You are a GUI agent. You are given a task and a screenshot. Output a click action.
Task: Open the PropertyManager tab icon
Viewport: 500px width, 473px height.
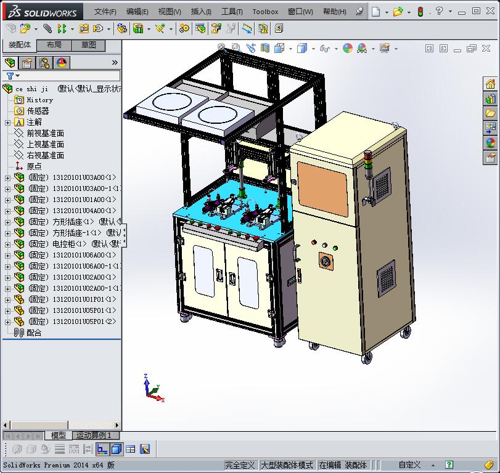[x=27, y=63]
